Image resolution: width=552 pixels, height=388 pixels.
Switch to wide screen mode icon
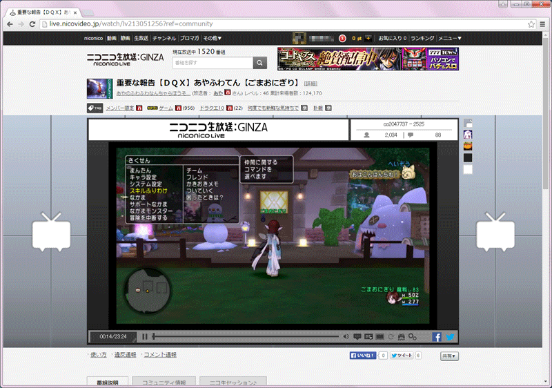click(379, 337)
